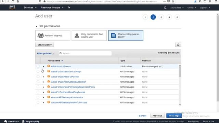Click the search magnifier icon in policy filter
The height and width of the screenshot is (123, 219).
coord(61,53)
